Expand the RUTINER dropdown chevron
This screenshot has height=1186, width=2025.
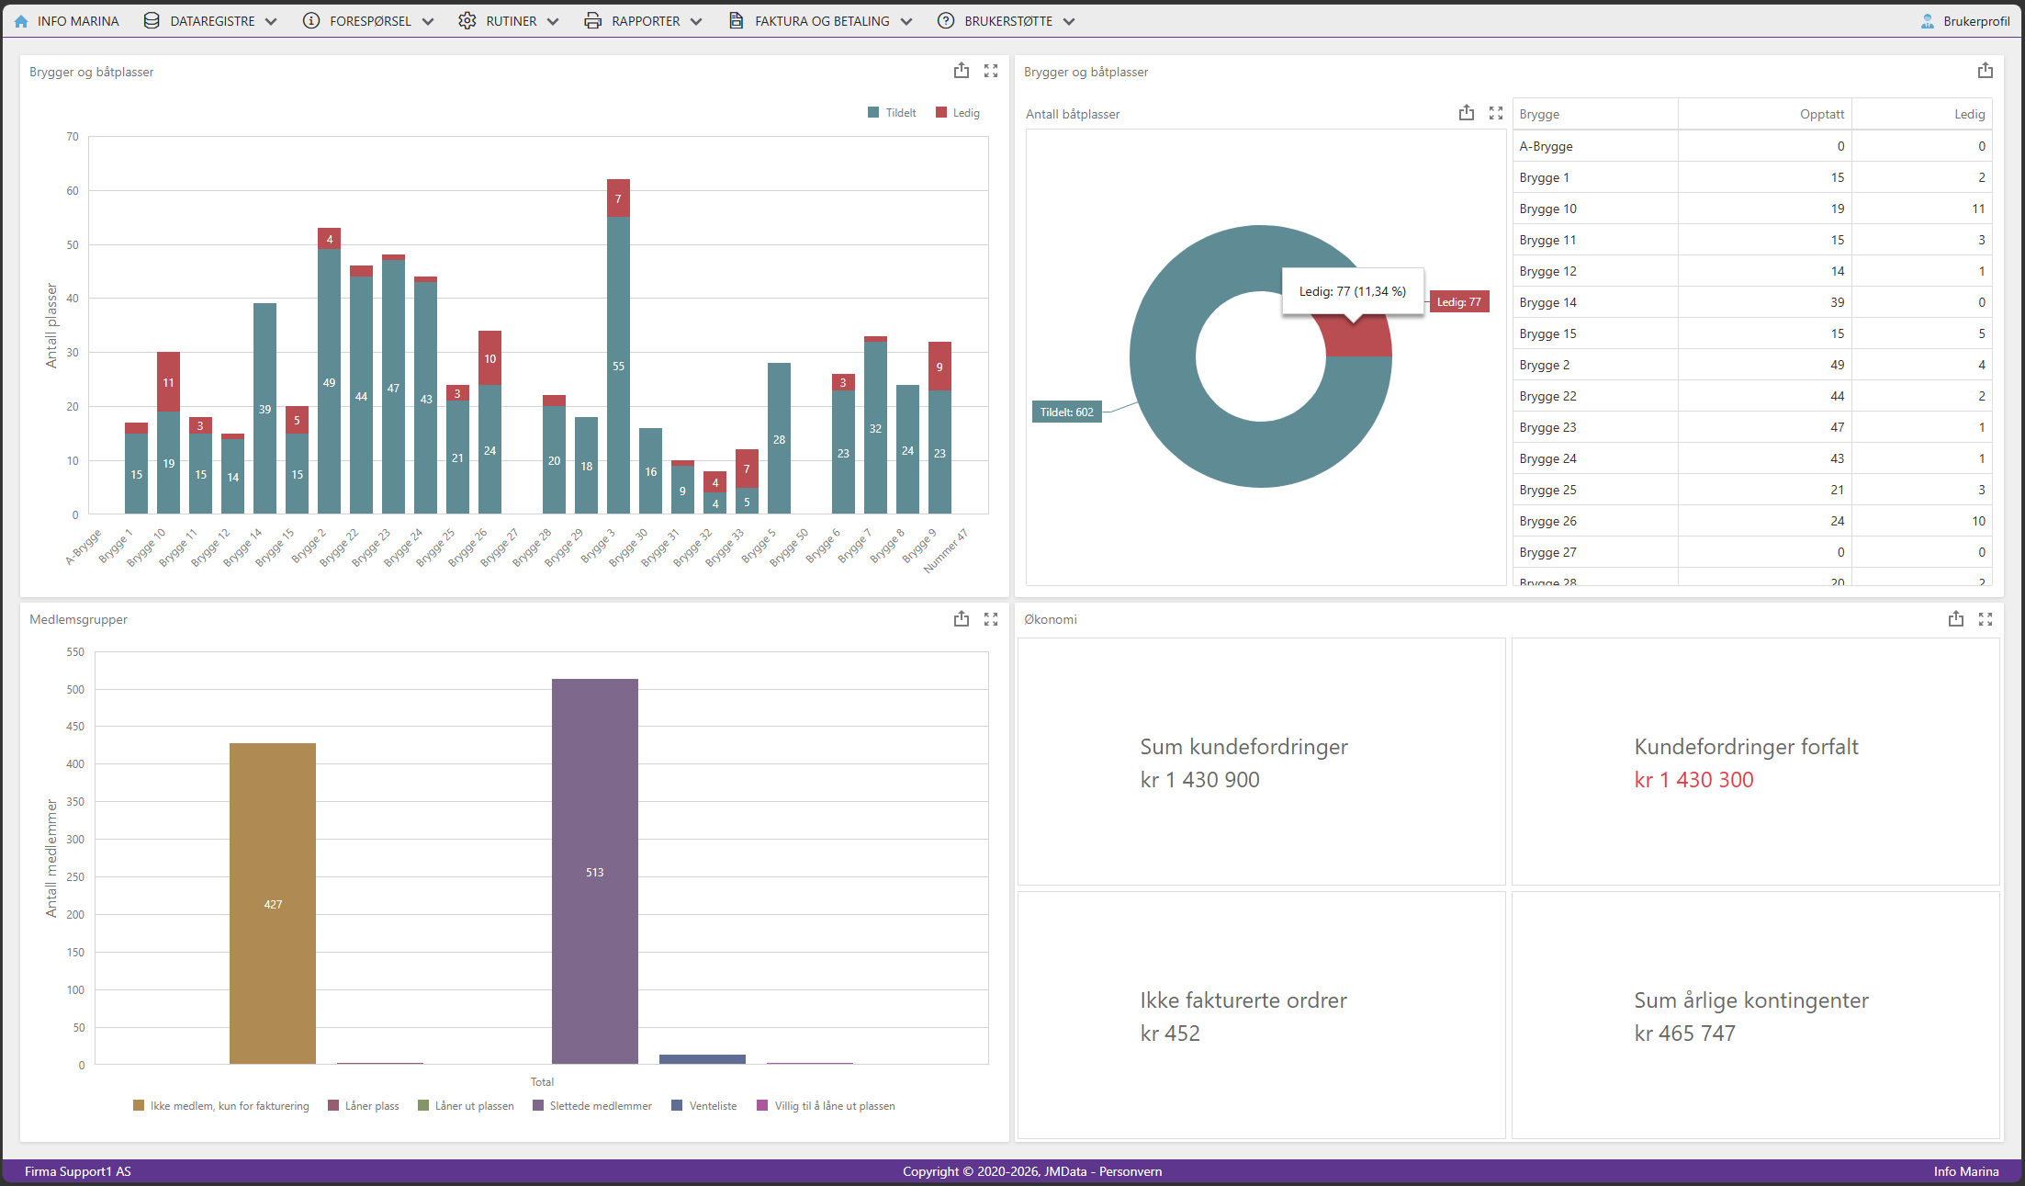[553, 21]
